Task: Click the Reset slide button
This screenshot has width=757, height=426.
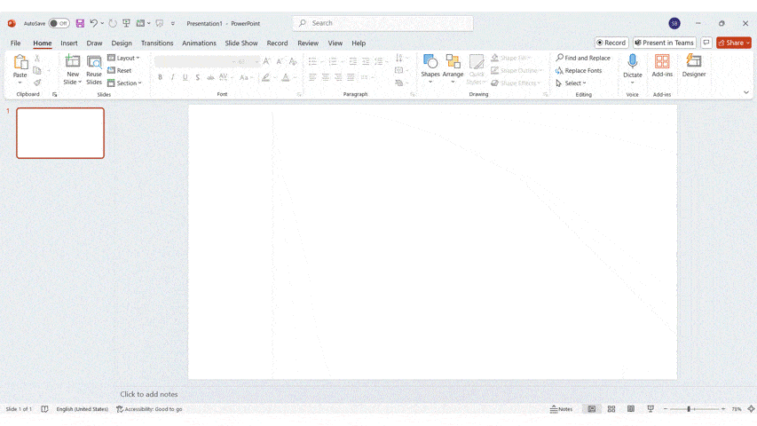Action: [x=120, y=70]
